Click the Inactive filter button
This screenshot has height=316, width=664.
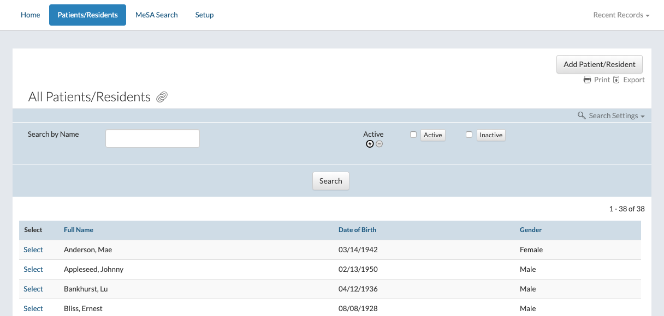(x=491, y=135)
